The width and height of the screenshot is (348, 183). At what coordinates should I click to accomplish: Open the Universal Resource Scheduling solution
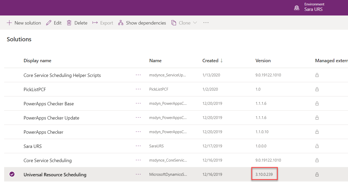[55, 174]
